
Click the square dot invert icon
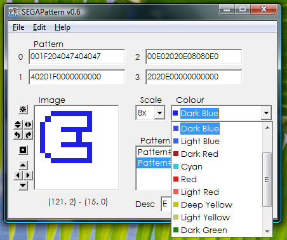[23, 150]
